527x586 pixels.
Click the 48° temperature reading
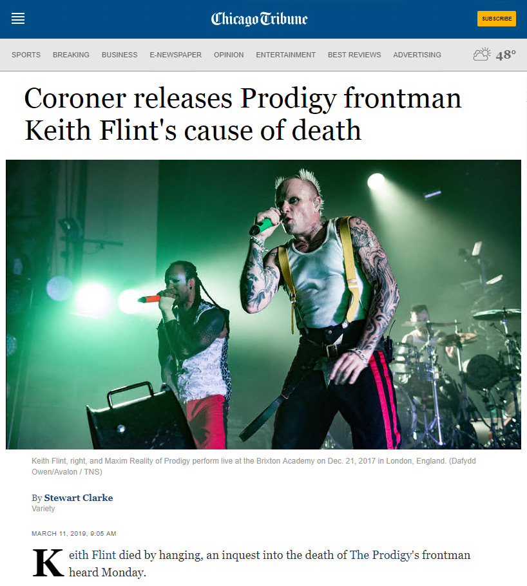pyautogui.click(x=506, y=55)
